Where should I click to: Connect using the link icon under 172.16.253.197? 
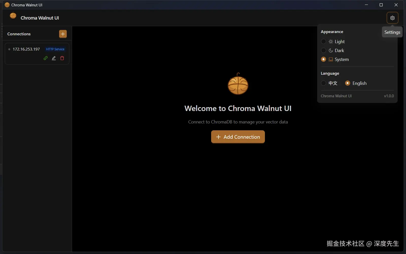coord(45,58)
